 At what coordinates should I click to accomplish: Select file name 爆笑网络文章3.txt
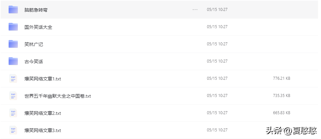[x=43, y=130]
